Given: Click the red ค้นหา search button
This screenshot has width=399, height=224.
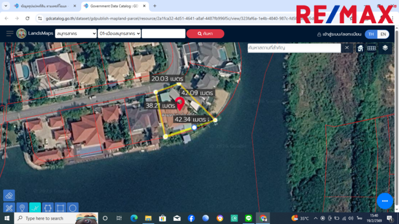Looking at the screenshot, I should click(x=205, y=34).
